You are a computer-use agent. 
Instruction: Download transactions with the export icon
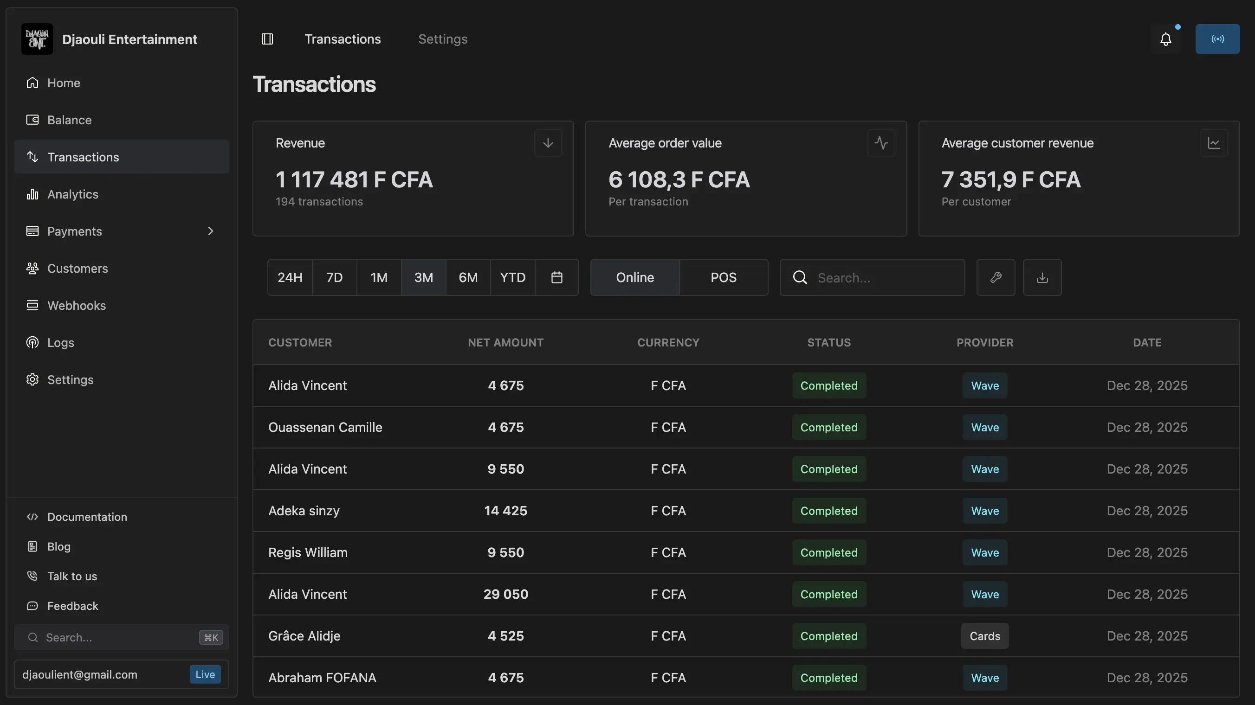pyautogui.click(x=1042, y=277)
